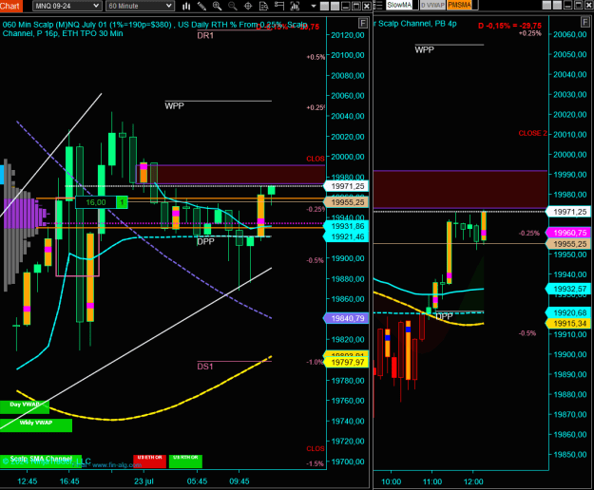
Task: Click the zoom out magnifier icon
Action: [233, 6]
